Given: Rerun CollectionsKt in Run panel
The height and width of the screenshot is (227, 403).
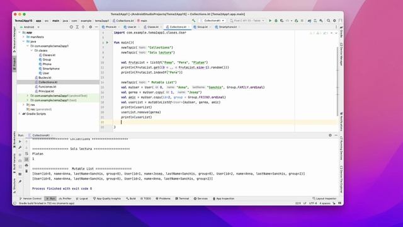Looking at the screenshot, I should click(x=20, y=141).
